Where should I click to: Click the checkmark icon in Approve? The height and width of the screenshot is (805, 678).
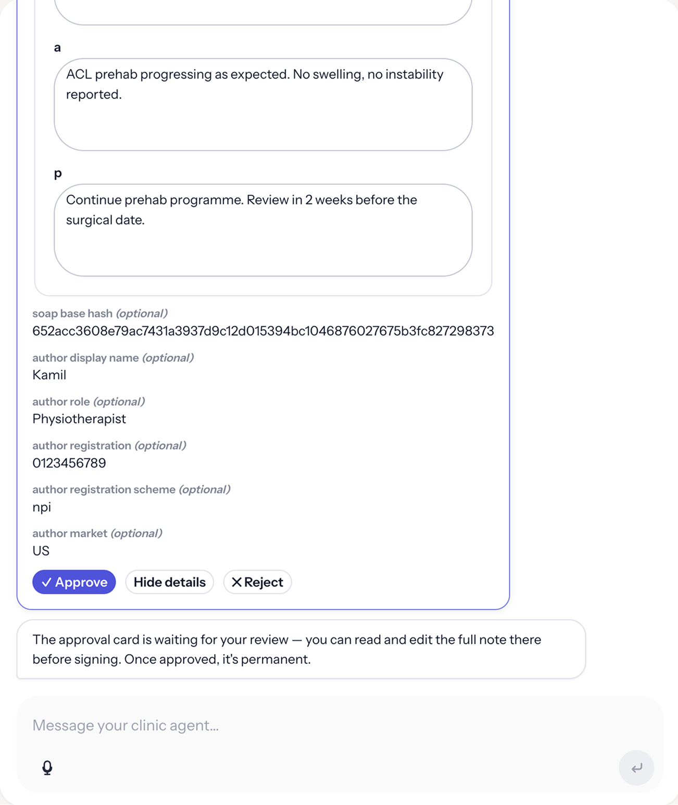point(46,582)
